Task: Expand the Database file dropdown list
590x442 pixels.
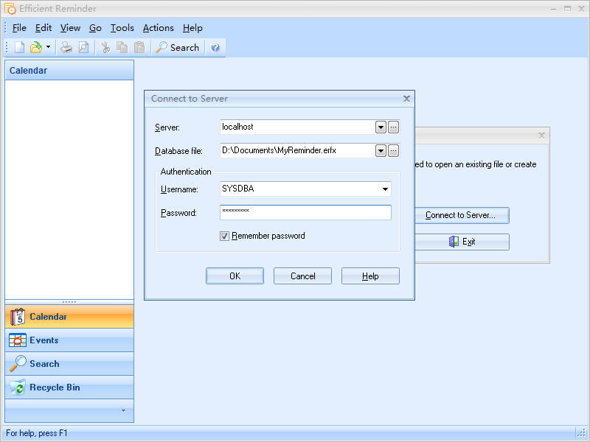Action: point(381,151)
